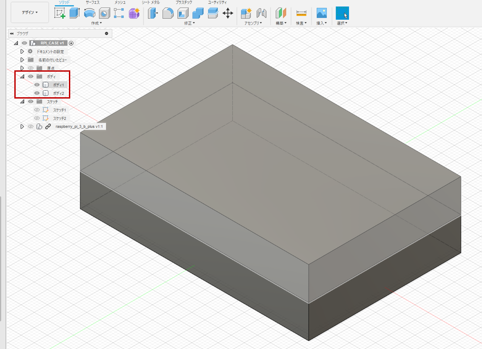The width and height of the screenshot is (482, 349).
Task: Switch to the メッシュ tab
Action: click(x=120, y=2)
